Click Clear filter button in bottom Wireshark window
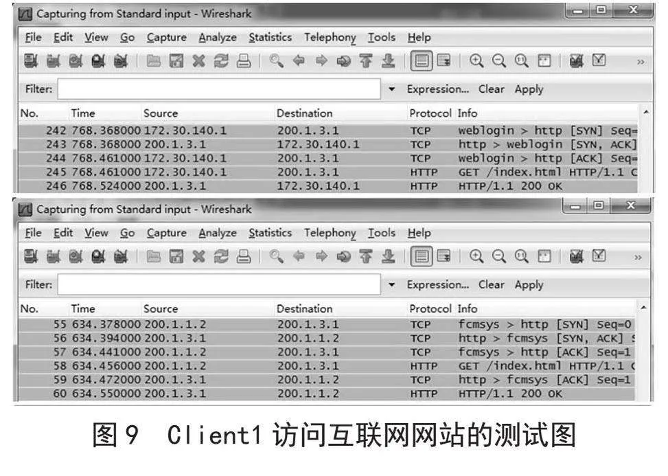This screenshot has height=476, width=668. tap(491, 284)
